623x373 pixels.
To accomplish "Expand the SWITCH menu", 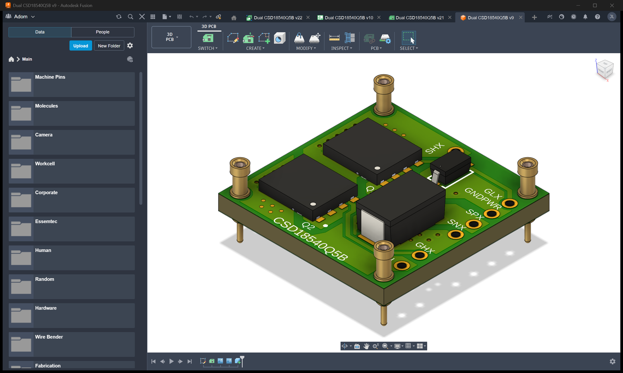I will 208,48.
